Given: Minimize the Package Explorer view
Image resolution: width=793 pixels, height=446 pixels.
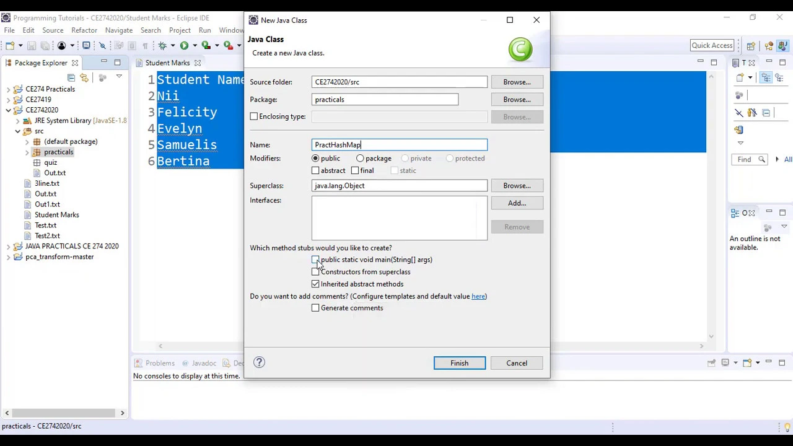Looking at the screenshot, I should click(x=104, y=62).
